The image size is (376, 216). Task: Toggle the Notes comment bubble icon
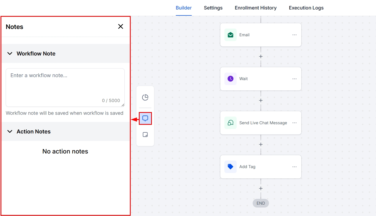[145, 119]
